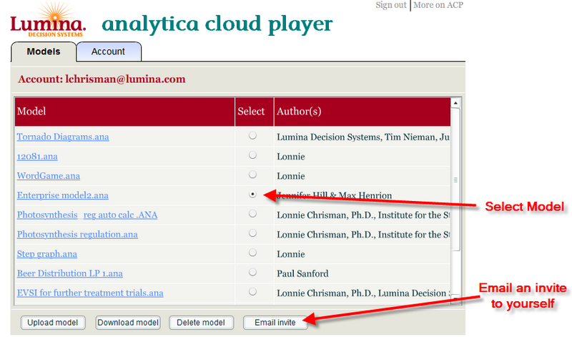Open the Models tab
The height and width of the screenshot is (337, 572).
(x=44, y=52)
